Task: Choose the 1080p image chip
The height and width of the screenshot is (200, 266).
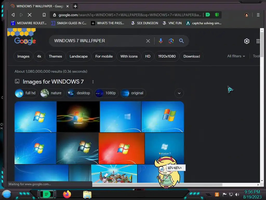Action: [x=107, y=93]
